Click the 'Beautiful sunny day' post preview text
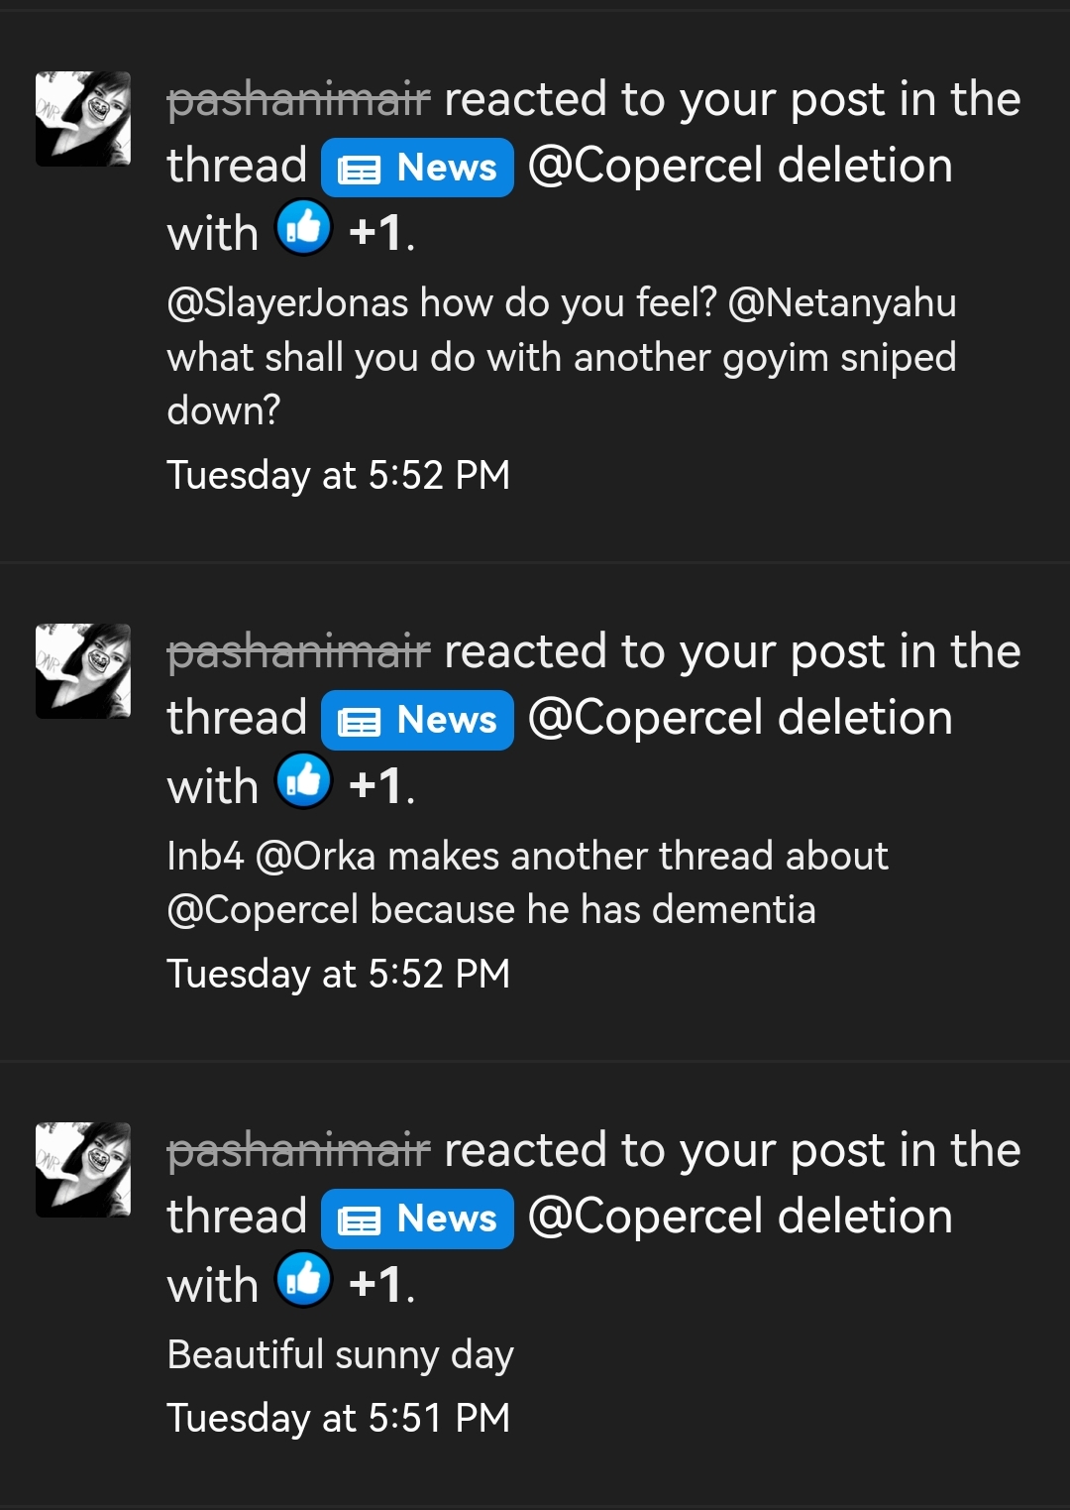Image resolution: width=1070 pixels, height=1510 pixels. tap(339, 1353)
